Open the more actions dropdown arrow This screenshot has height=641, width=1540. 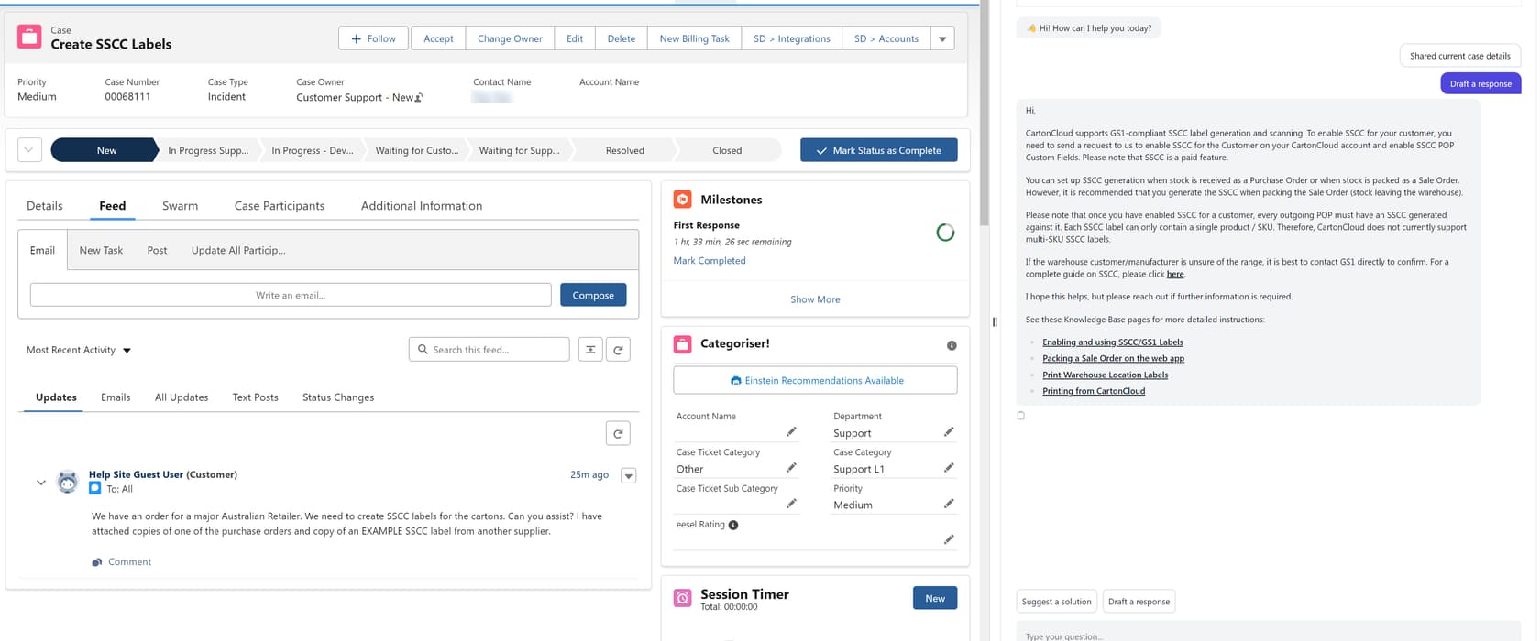(942, 38)
